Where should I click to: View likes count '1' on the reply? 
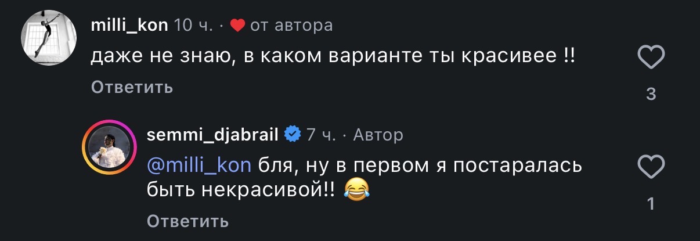tap(651, 203)
